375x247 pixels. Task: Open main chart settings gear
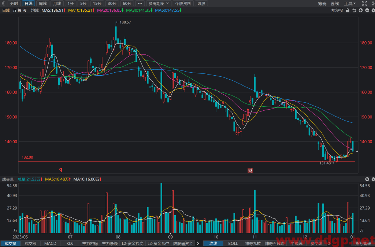click(x=373, y=11)
